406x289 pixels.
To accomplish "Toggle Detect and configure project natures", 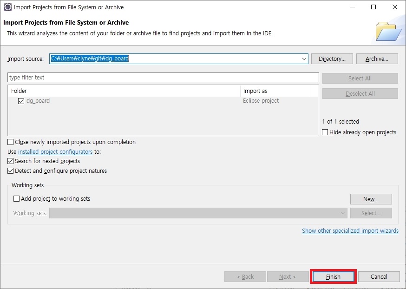I will 10,171.
